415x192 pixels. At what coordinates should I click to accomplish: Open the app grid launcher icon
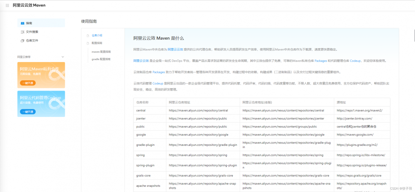coord(7,6)
